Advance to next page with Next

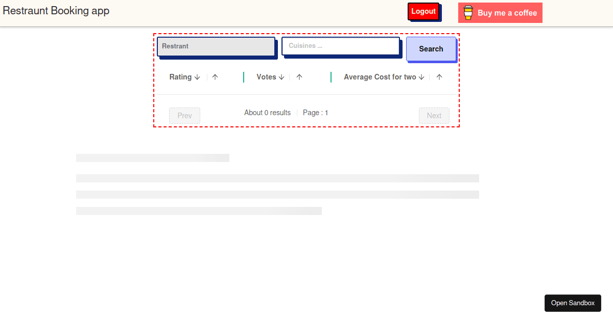tap(434, 116)
